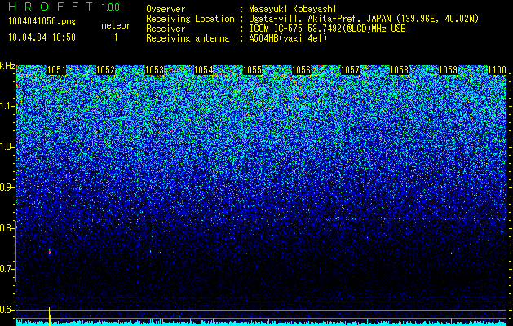
Task: Click the 1057 time marker
Action: pyautogui.click(x=350, y=70)
